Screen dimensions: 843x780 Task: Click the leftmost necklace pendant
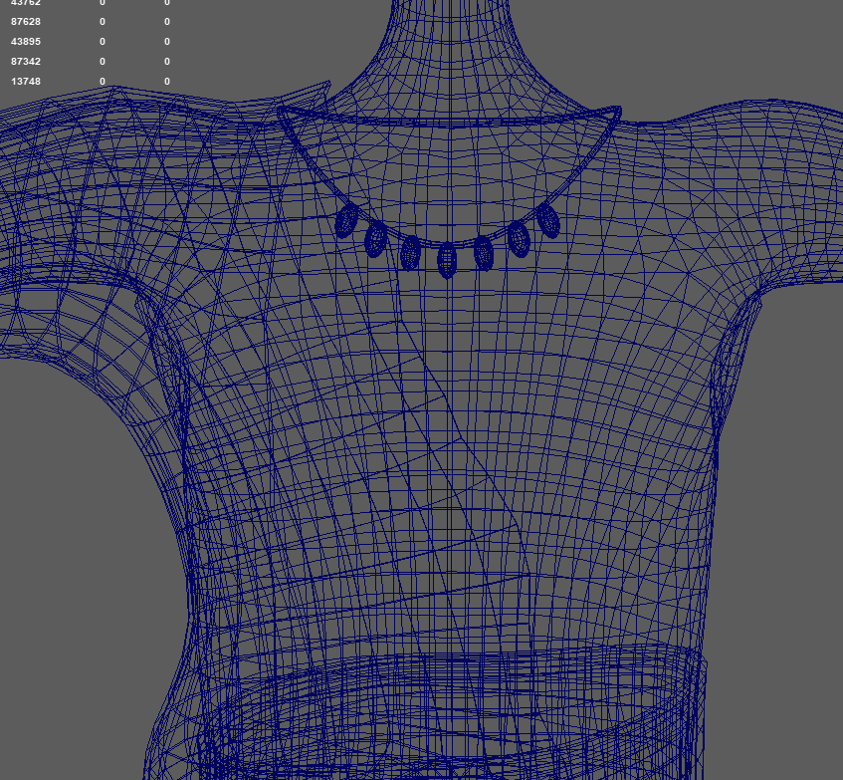coord(344,221)
